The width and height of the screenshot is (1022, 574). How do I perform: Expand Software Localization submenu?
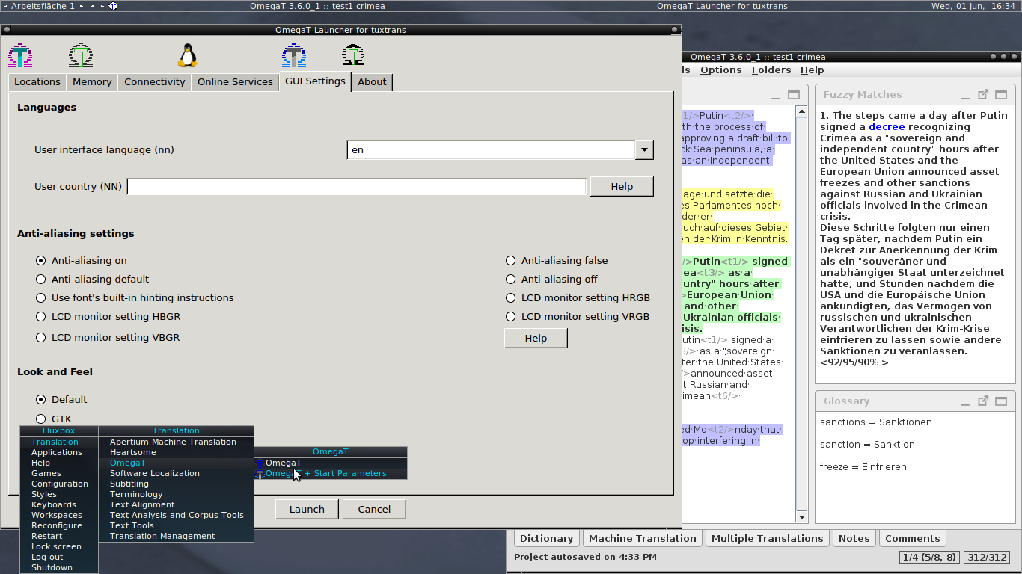(x=176, y=473)
